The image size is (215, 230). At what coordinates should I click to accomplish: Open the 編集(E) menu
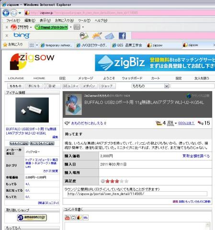tap(30, 21)
